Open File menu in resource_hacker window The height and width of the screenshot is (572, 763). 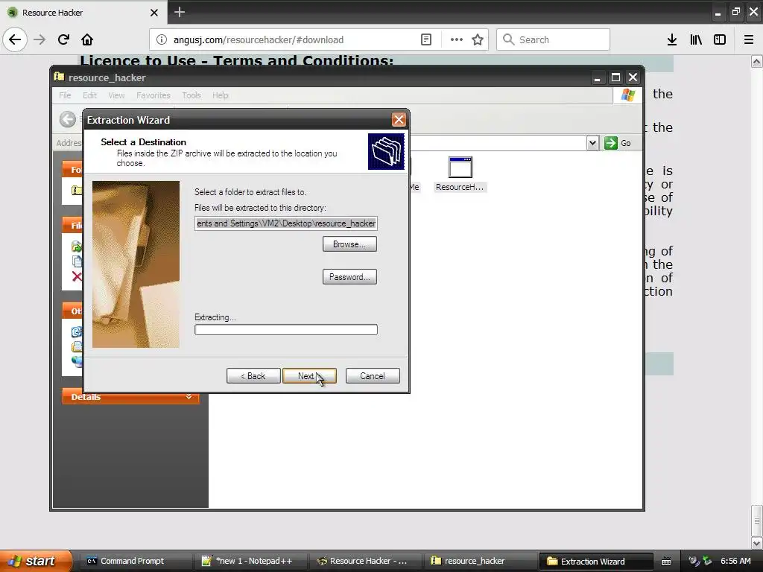(66, 95)
